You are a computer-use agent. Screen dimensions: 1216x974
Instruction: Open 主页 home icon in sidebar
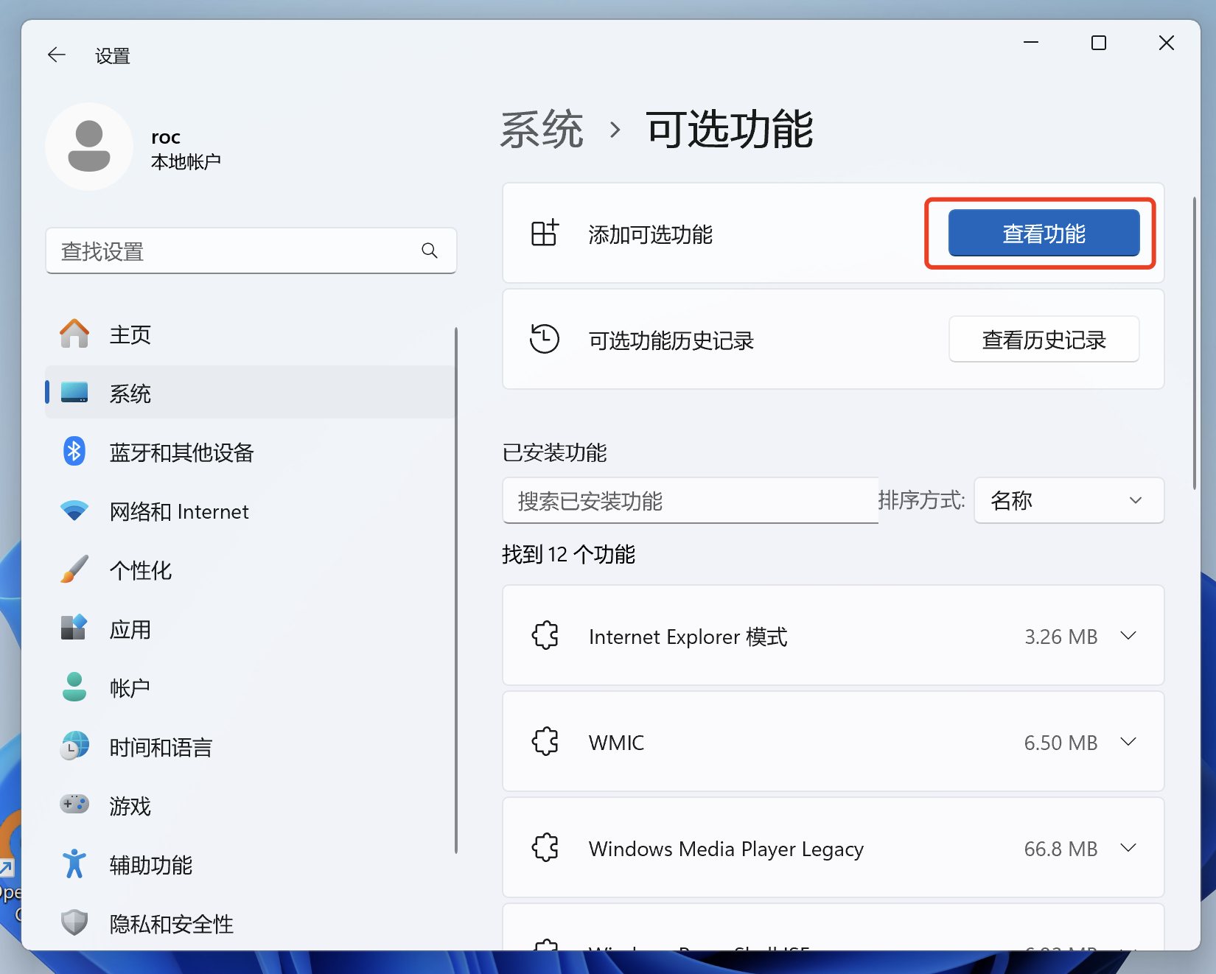[x=74, y=334]
